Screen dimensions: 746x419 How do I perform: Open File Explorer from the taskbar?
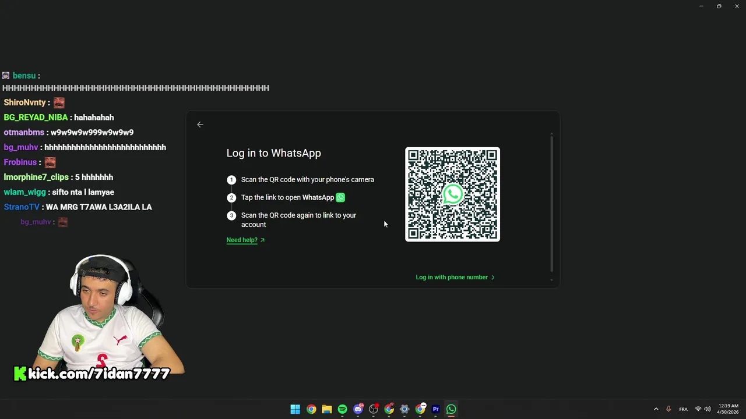327,409
